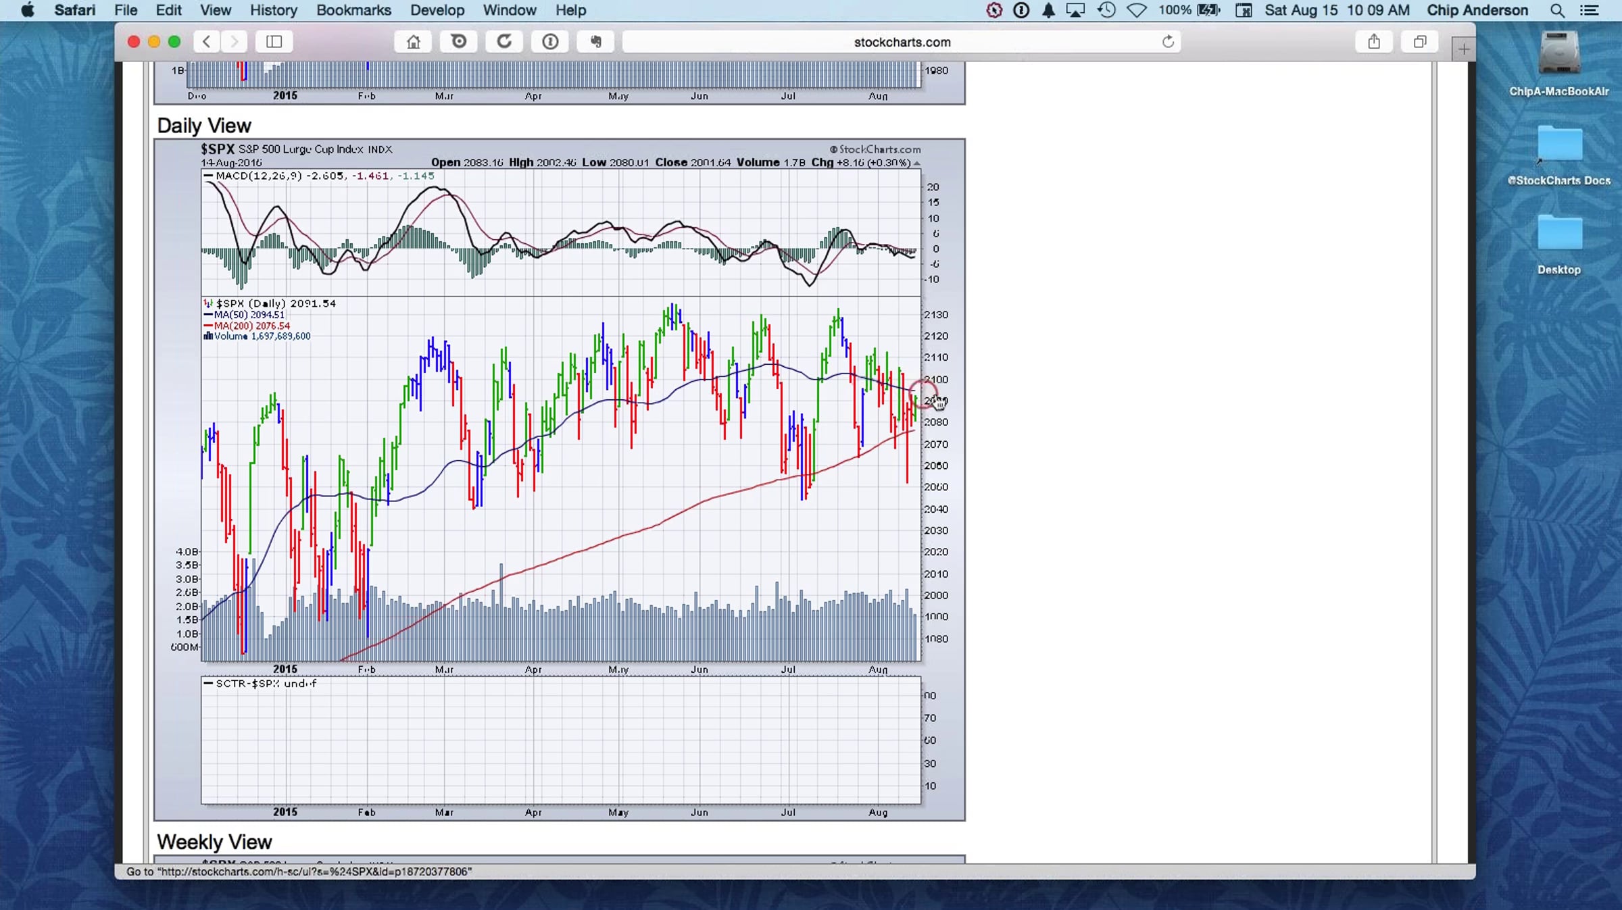Open the Window menu

pos(510,10)
